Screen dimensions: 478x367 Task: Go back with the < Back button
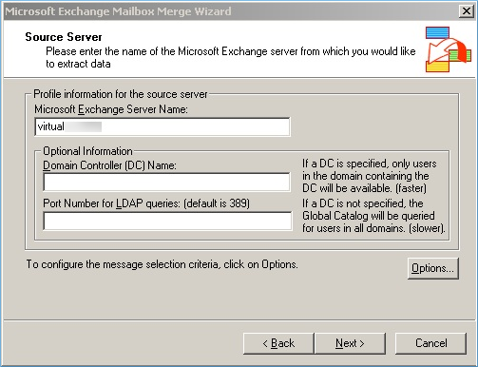pyautogui.click(x=278, y=343)
